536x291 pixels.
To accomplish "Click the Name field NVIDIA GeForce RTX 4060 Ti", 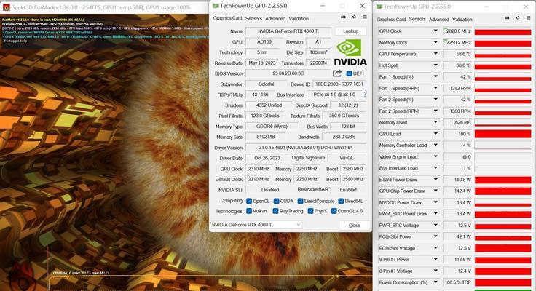I will point(288,31).
